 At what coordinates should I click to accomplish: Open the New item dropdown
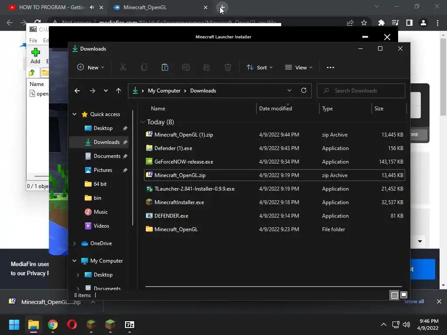pos(91,68)
